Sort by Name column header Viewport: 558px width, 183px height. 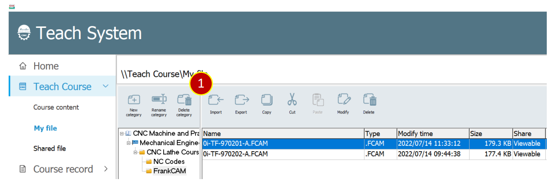pyautogui.click(x=283, y=134)
